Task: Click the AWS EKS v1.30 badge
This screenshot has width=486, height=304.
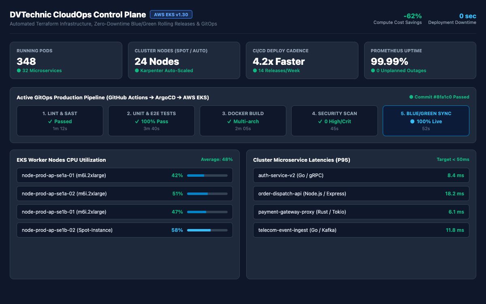Action: (x=171, y=15)
